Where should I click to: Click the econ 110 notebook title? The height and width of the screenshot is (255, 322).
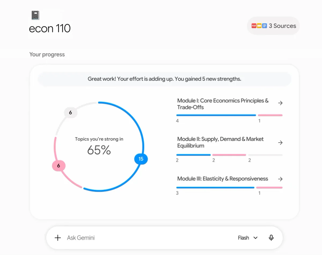tap(50, 28)
